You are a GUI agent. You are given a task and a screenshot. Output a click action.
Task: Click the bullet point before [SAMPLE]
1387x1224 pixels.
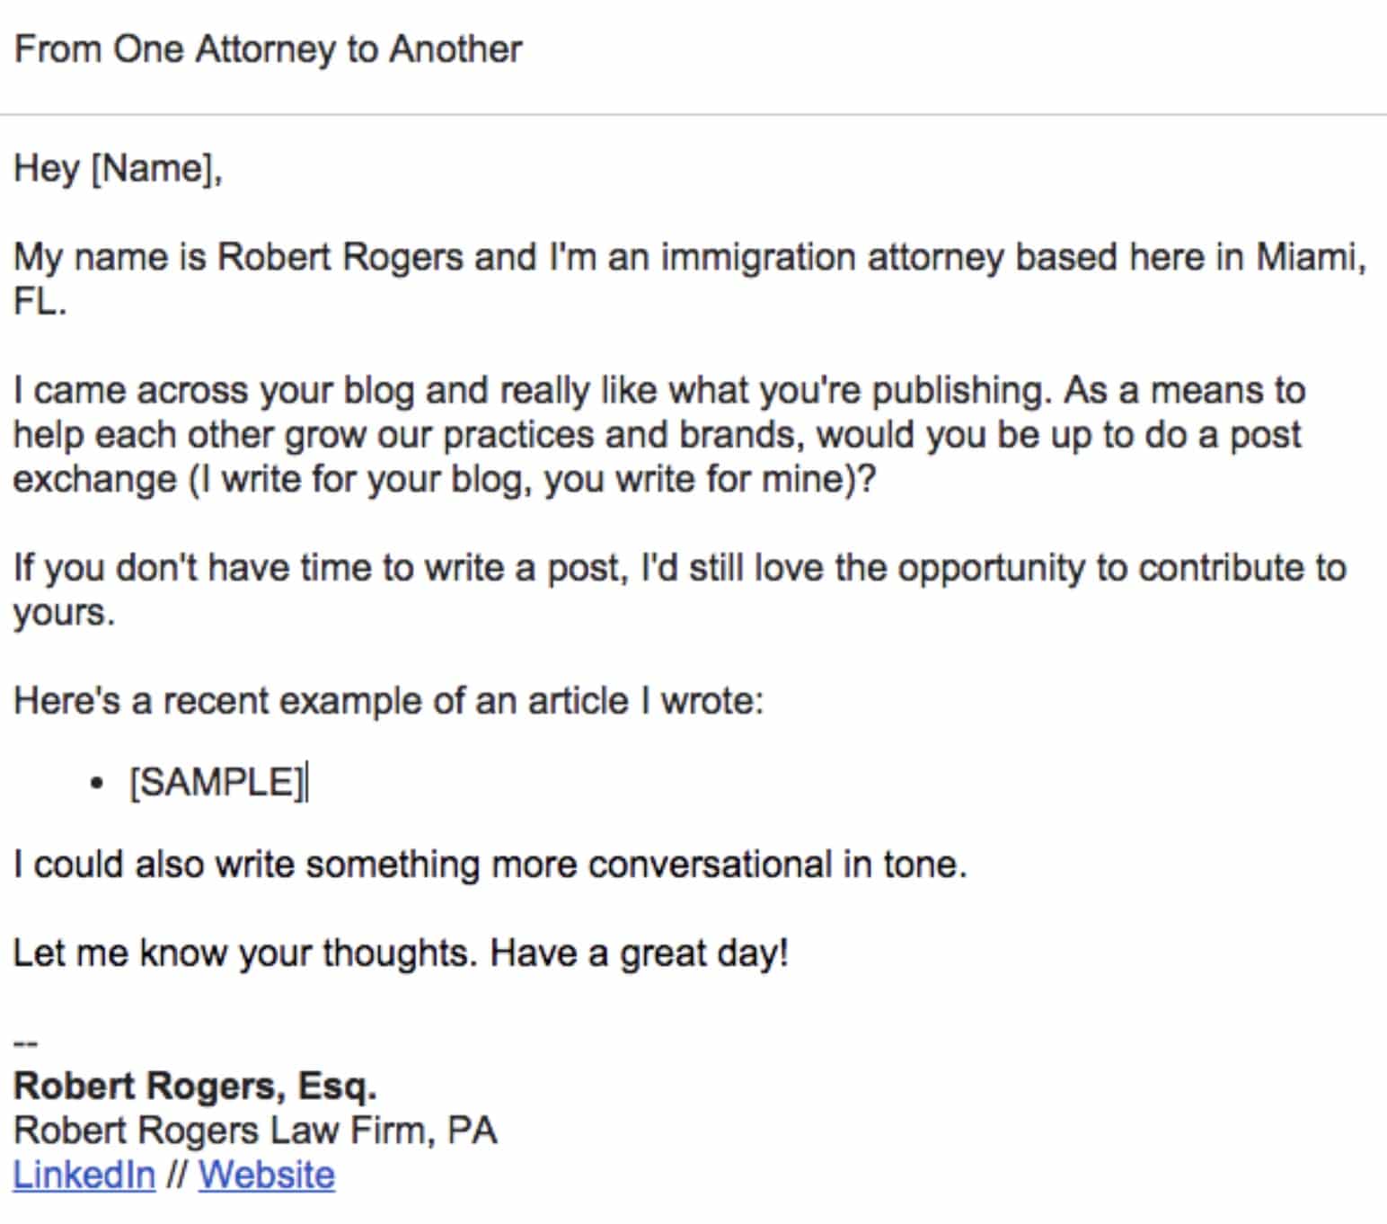point(97,783)
